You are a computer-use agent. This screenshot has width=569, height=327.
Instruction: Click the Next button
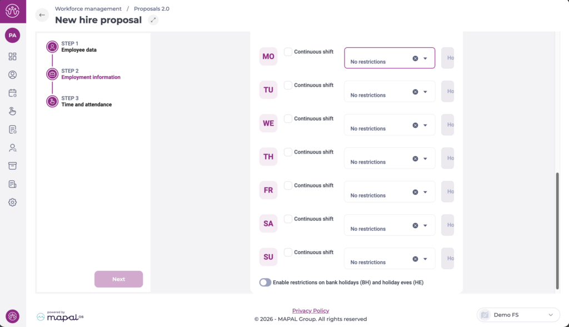(x=118, y=279)
